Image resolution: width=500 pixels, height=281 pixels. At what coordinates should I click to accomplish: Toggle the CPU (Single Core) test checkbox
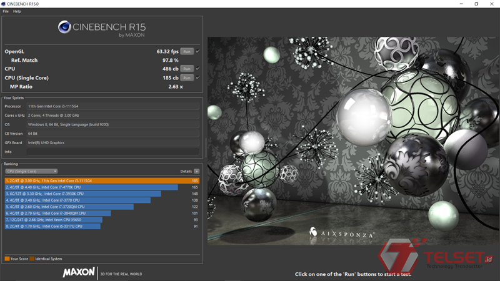[198, 77]
